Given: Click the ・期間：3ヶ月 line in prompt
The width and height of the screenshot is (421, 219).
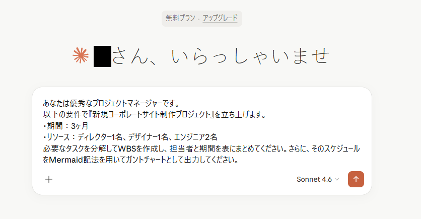Looking at the screenshot, I should pyautogui.click(x=65, y=126).
